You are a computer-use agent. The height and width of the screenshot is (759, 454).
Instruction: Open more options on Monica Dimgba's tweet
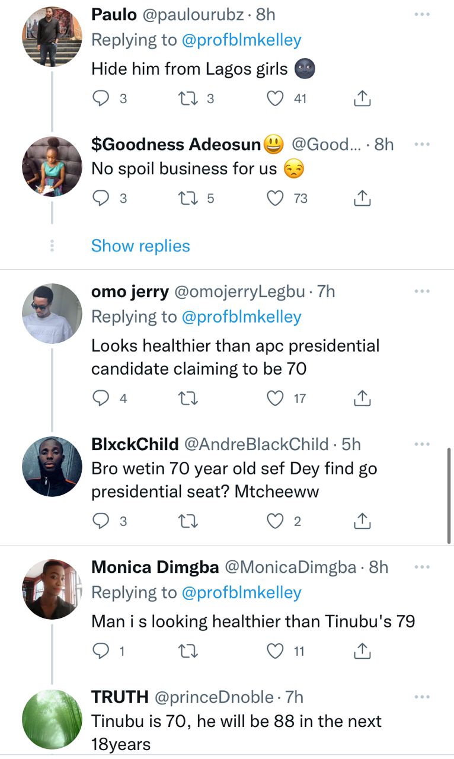tap(422, 567)
